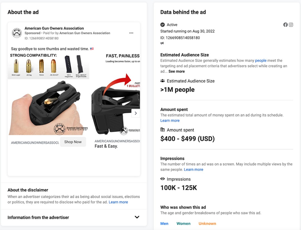Expand Information from the advertiser section
This screenshot has width=301, height=230.
[137, 217]
